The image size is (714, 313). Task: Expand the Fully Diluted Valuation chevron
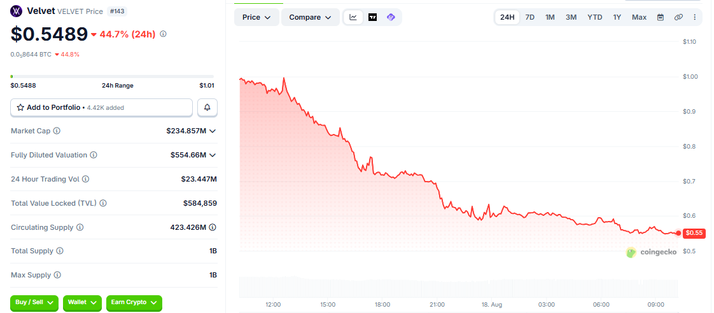coord(212,155)
